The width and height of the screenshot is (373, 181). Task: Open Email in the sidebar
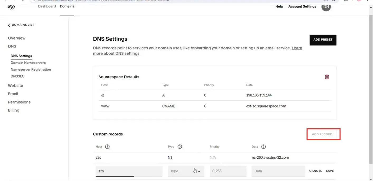pyautogui.click(x=13, y=94)
